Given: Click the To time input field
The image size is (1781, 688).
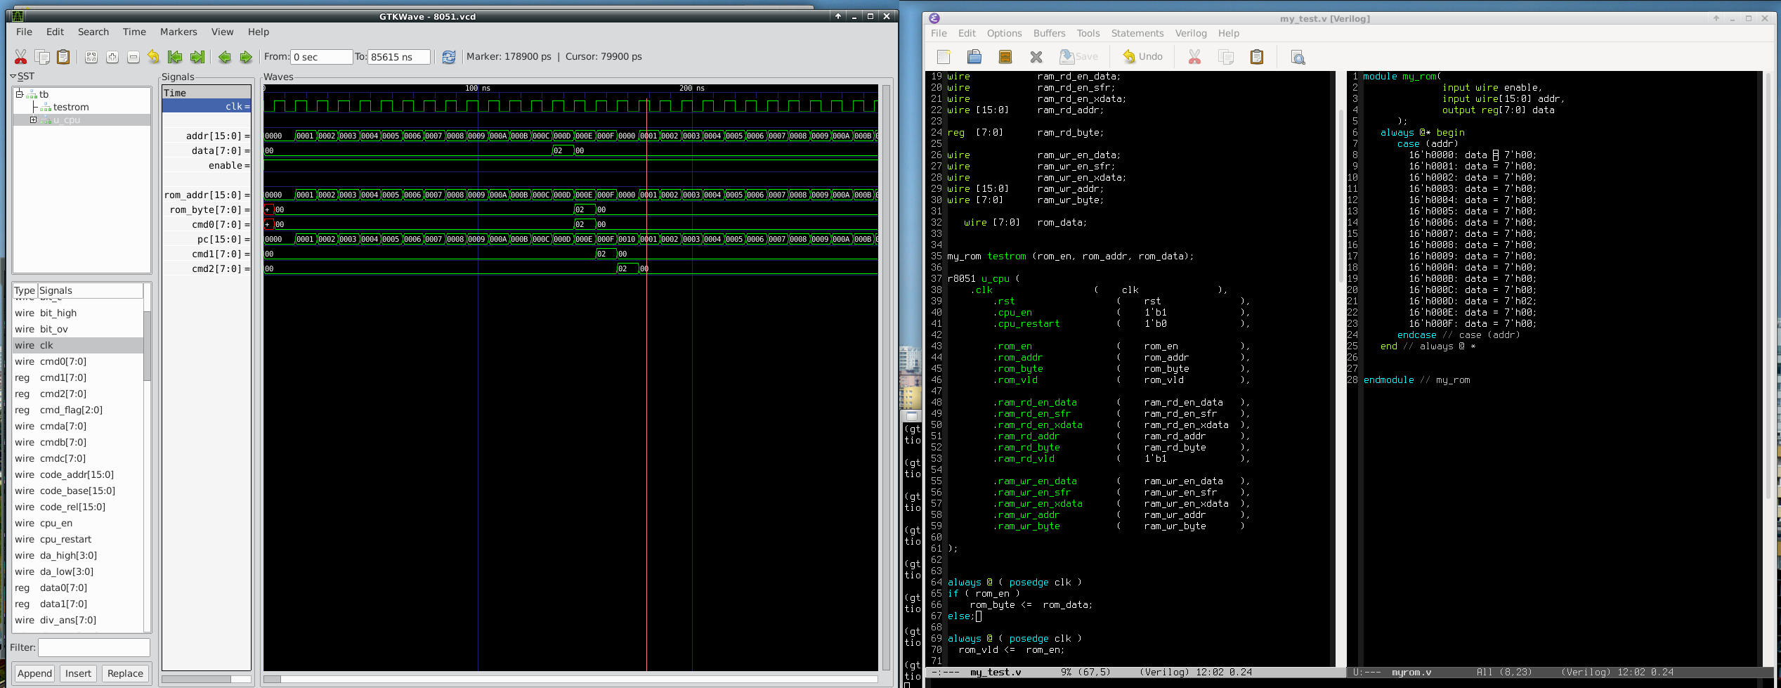Looking at the screenshot, I should [398, 57].
